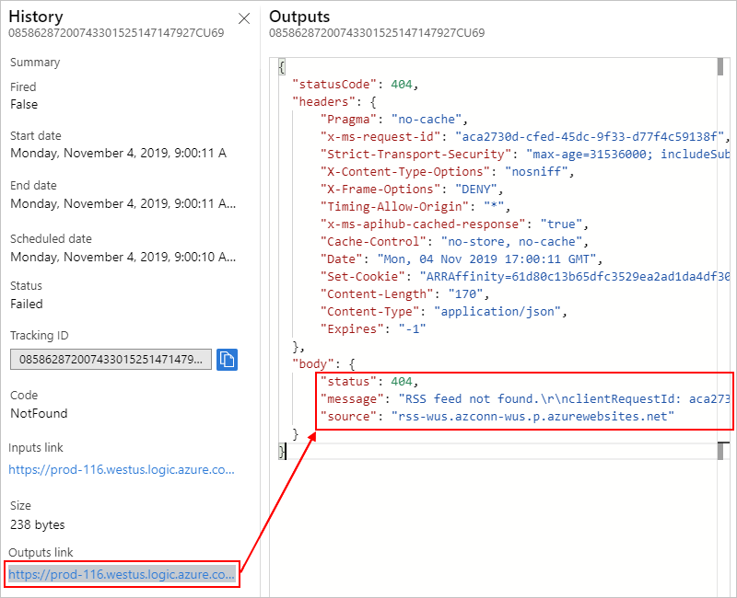The height and width of the screenshot is (598, 737).
Task: Click the "source" value in body section
Action: pos(533,417)
